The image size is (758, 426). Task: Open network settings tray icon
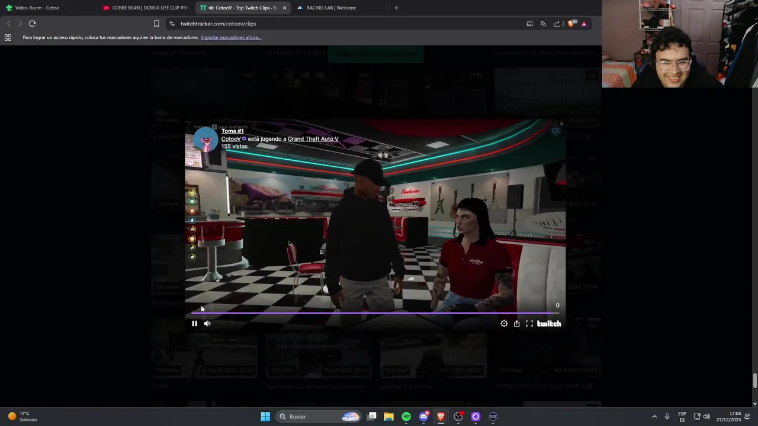[x=697, y=417]
